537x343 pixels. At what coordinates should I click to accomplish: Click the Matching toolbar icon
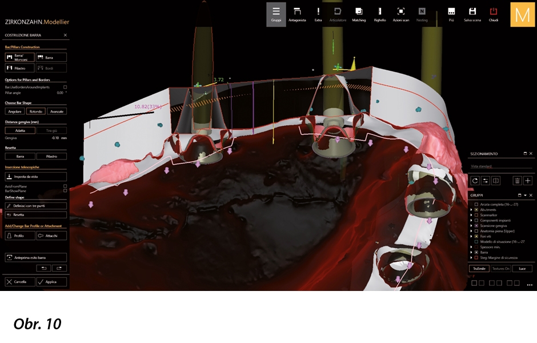(359, 14)
